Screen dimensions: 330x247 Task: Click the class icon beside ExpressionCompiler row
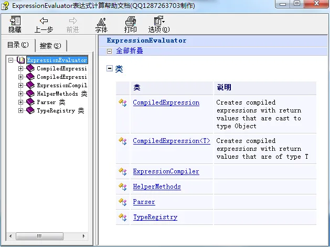pyautogui.click(x=123, y=171)
